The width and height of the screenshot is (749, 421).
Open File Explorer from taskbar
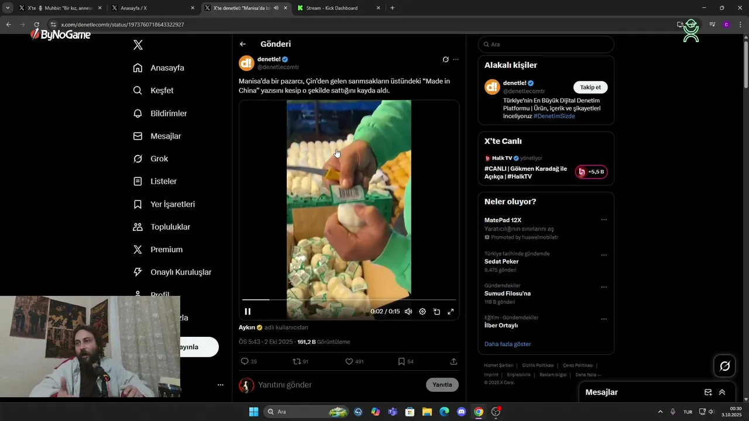(427, 412)
